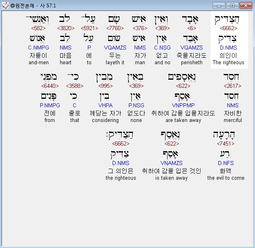Image resolution: width=255 pixels, height=248 pixels.
Task: Click the English gloss 'is taken away'
Action: 171,178
